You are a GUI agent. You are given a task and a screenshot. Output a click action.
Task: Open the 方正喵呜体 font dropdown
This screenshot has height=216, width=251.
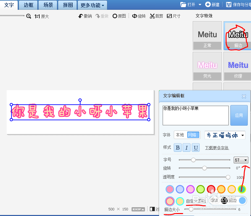pyautogui.click(x=225, y=135)
